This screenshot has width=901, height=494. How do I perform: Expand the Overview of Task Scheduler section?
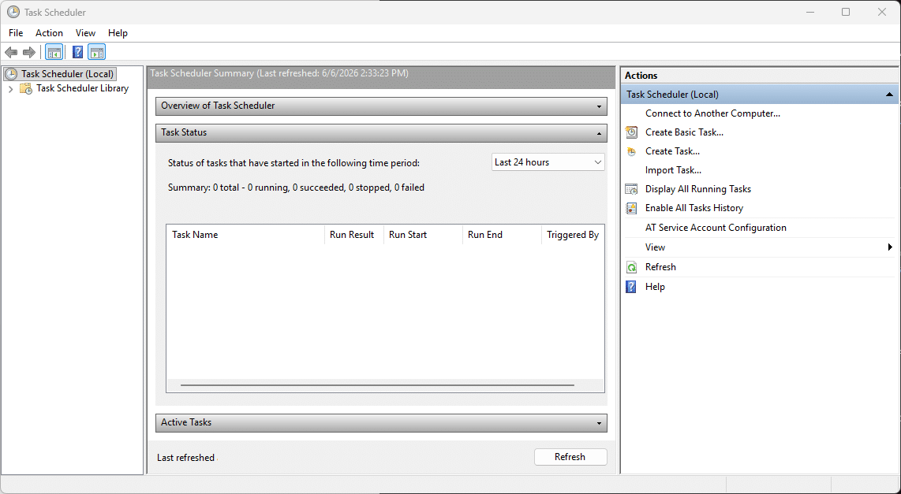coord(599,106)
